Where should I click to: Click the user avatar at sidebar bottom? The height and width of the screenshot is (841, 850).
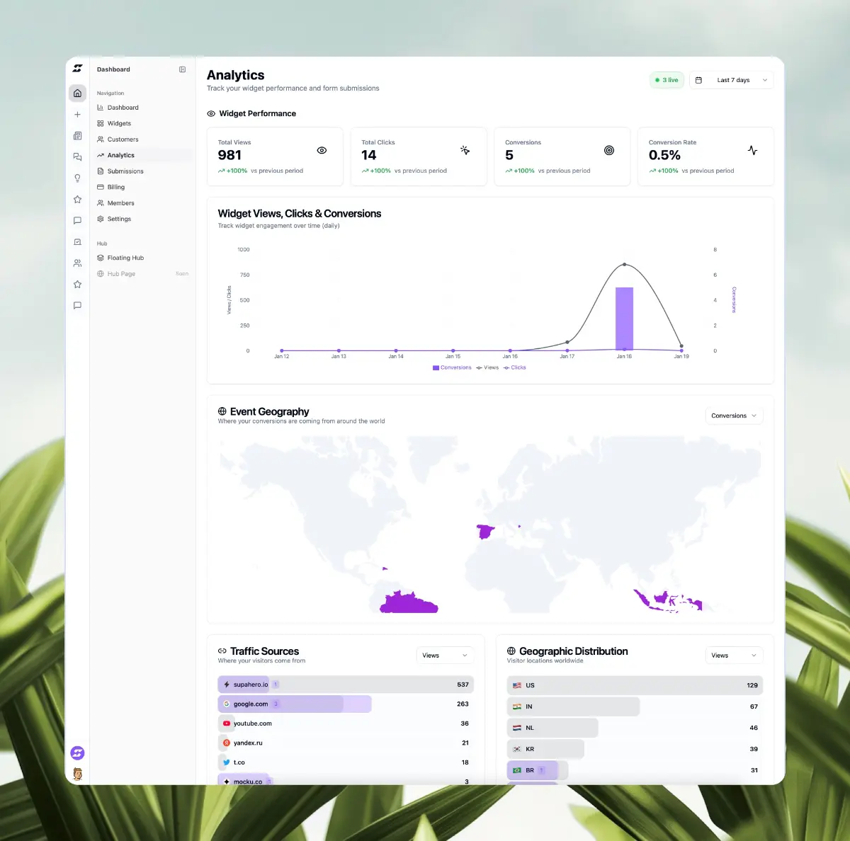pyautogui.click(x=77, y=774)
